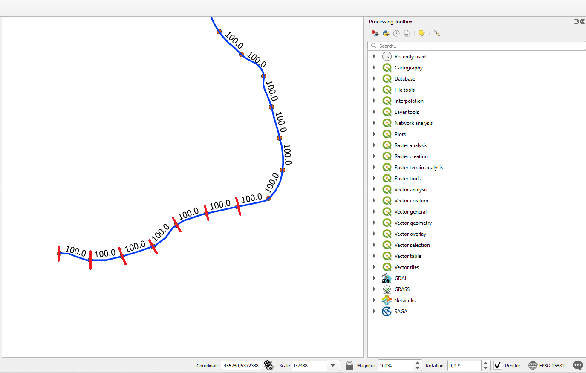Expand the Database group
This screenshot has width=586, height=373.
pyautogui.click(x=374, y=78)
